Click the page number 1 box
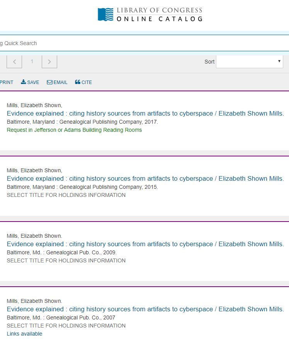 point(32,62)
